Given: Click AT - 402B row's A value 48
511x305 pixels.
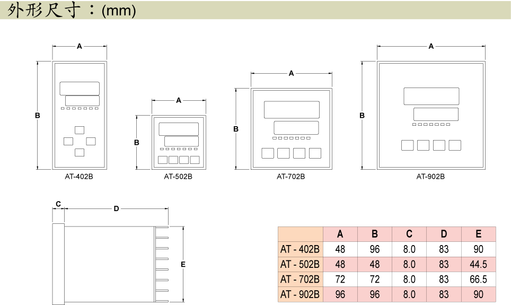Looking at the screenshot, I should click(340, 249).
